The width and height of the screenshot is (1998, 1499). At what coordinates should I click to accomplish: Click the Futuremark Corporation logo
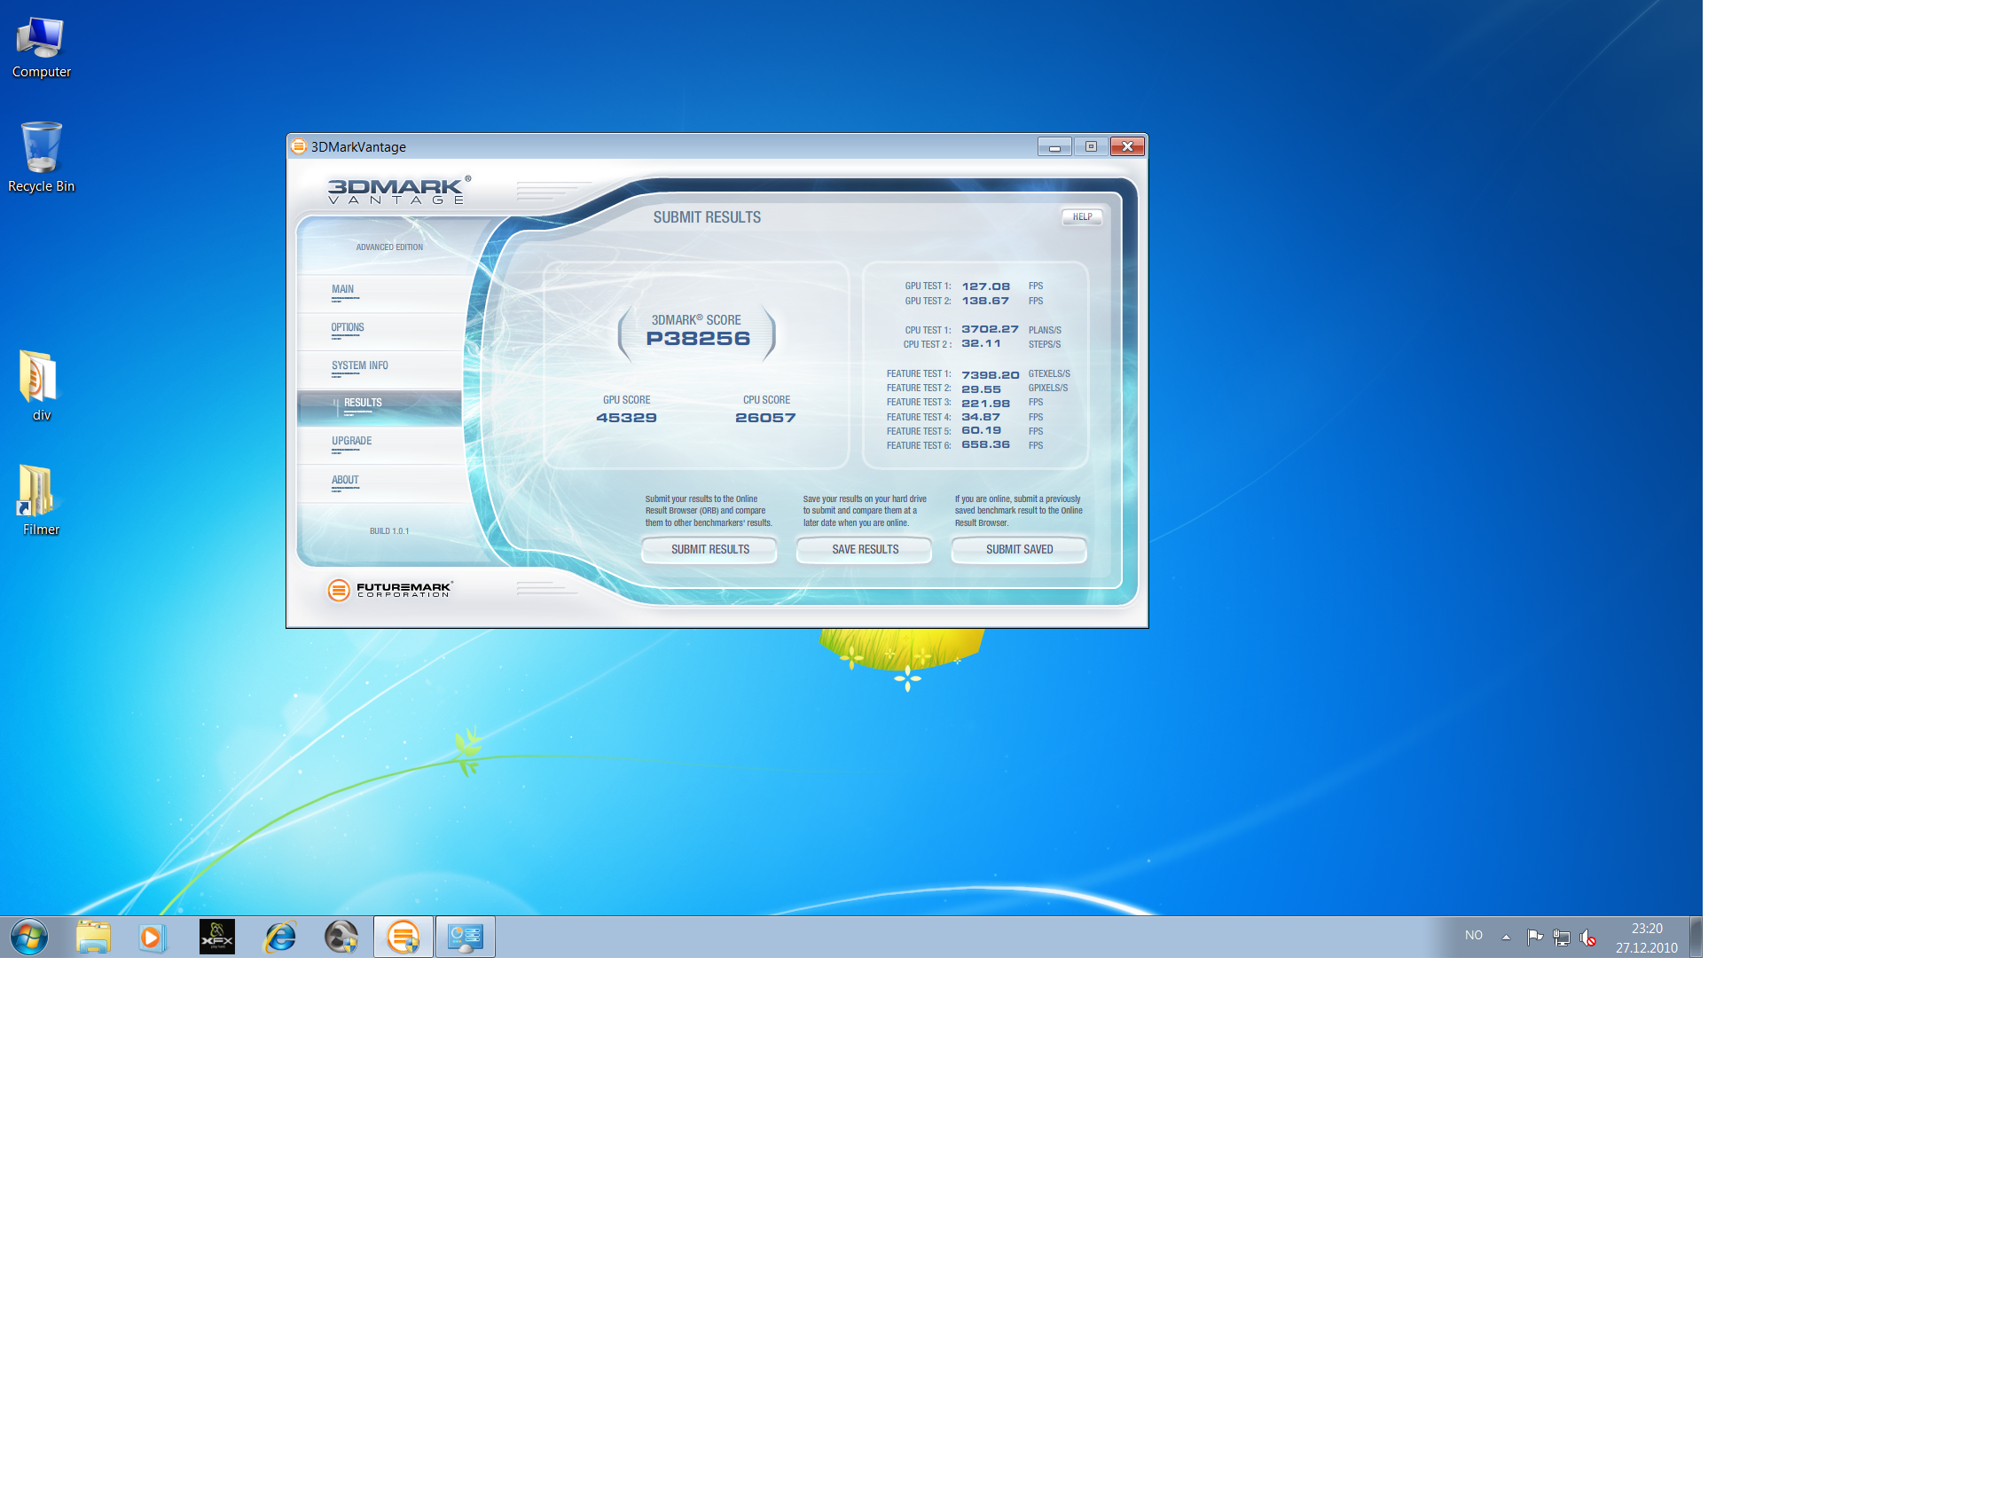tap(389, 590)
